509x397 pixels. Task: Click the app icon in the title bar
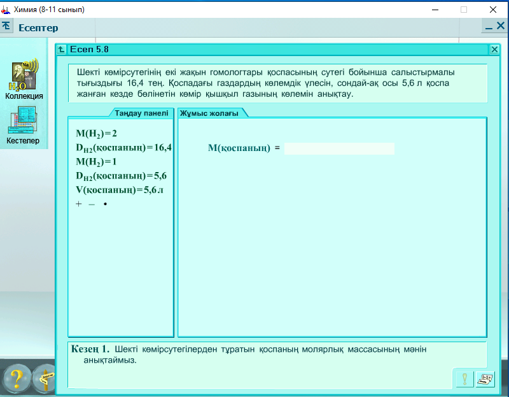click(6, 10)
